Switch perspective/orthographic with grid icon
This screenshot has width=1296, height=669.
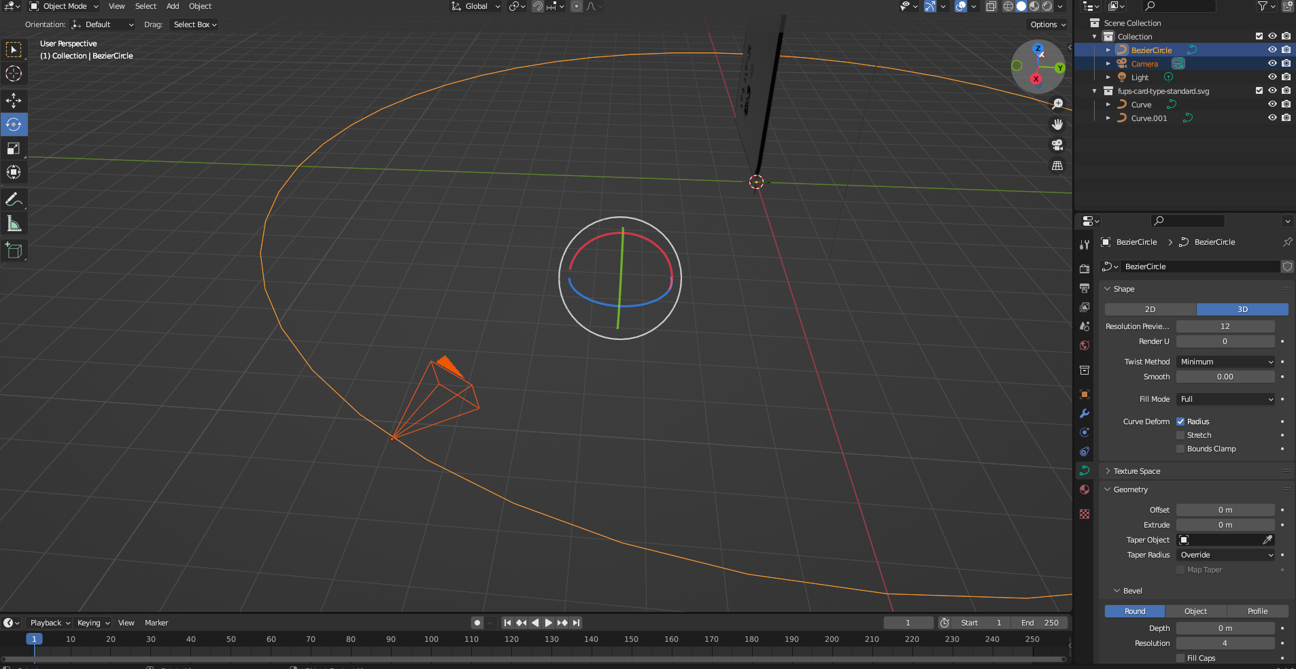point(1057,165)
